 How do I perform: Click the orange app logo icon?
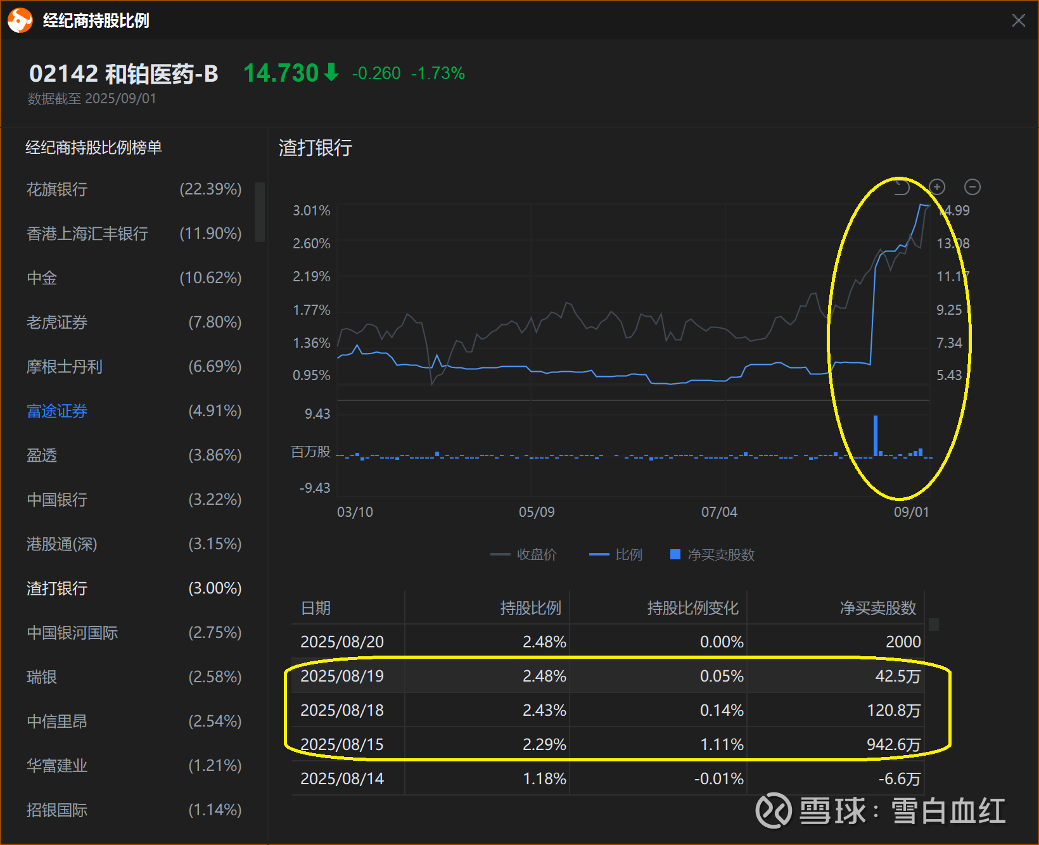click(20, 20)
